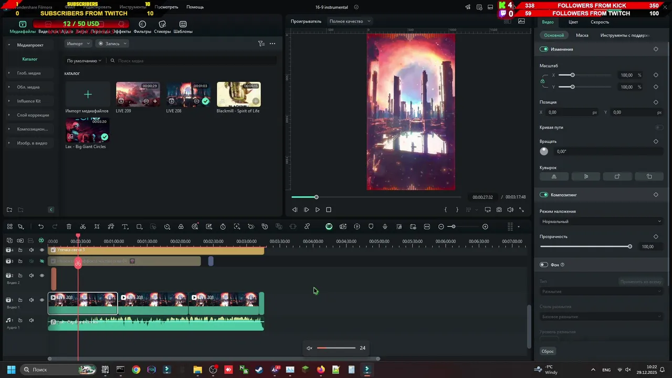672x378 pixels.
Task: Open the Шаблоны templates tab
Action: pyautogui.click(x=183, y=27)
